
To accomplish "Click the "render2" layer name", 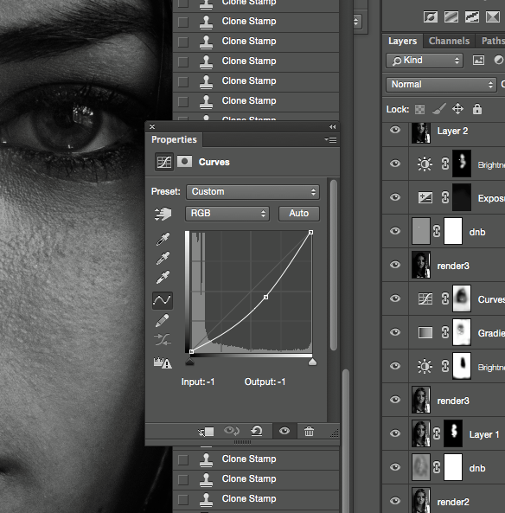I will [x=453, y=502].
